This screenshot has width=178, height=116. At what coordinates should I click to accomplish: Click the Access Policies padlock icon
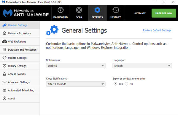(4, 74)
